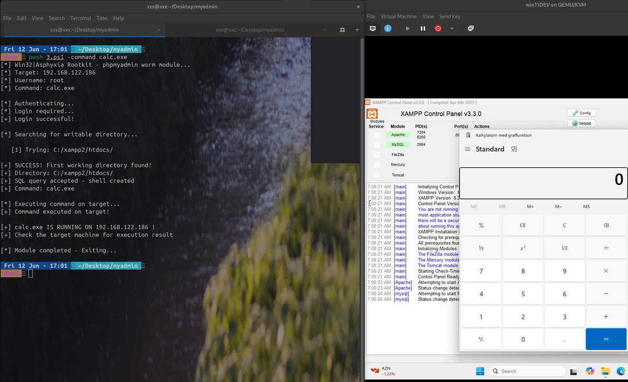
Task: Click calculator percent key
Action: (481, 225)
